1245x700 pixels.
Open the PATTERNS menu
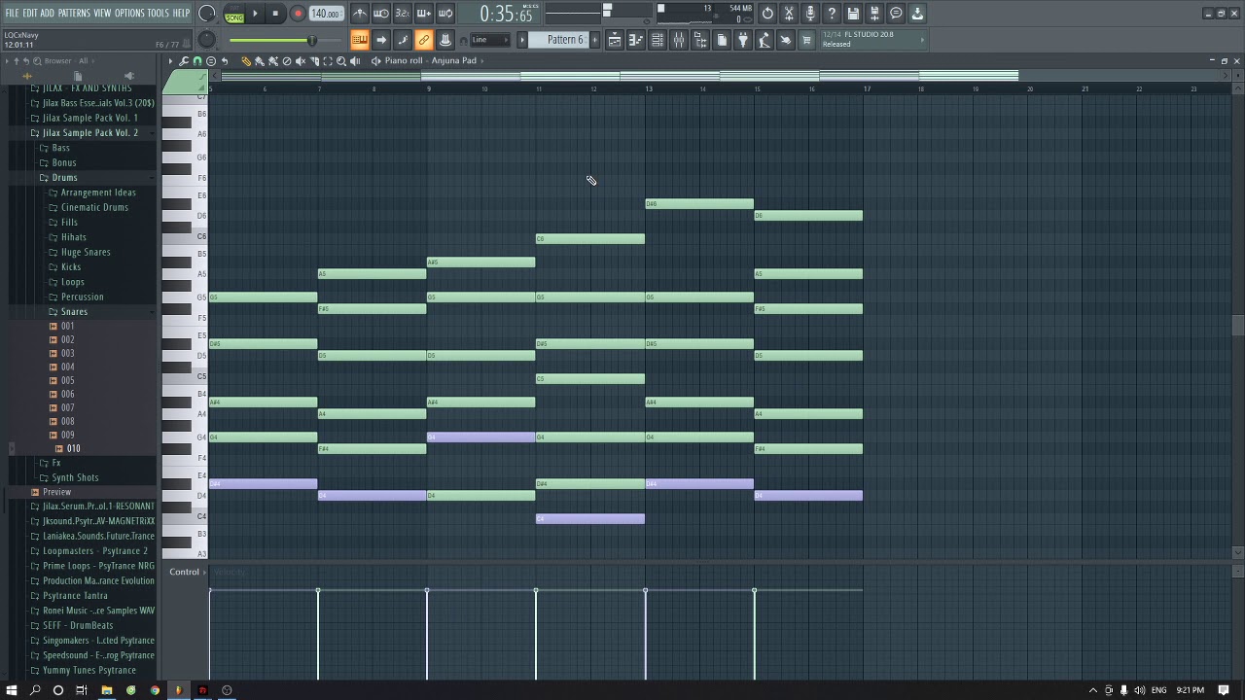pos(74,13)
